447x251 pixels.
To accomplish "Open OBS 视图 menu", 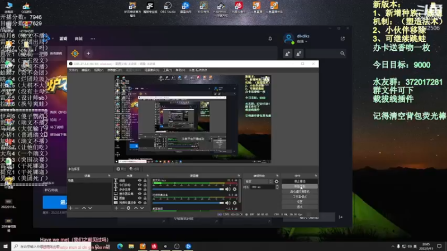I will tap(99, 70).
